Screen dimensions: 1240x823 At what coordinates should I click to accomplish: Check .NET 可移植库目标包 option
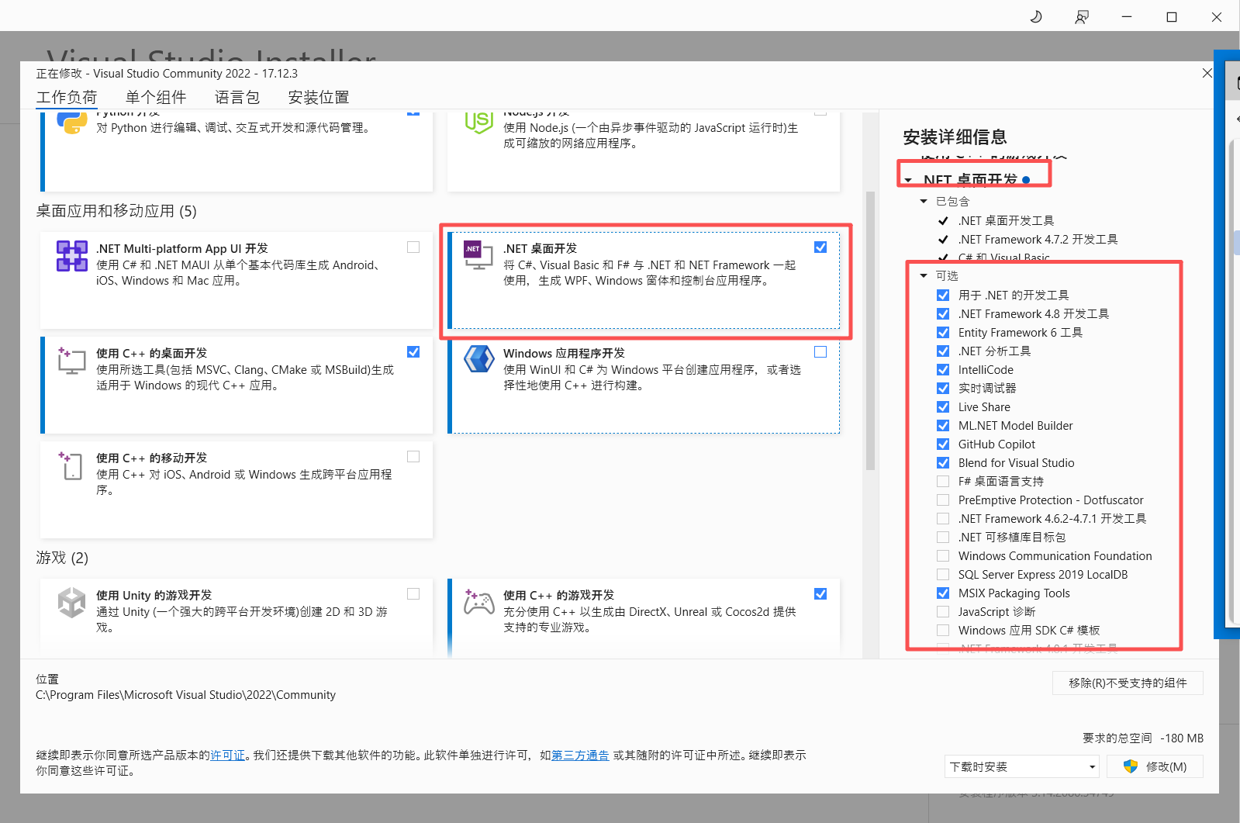pos(943,538)
